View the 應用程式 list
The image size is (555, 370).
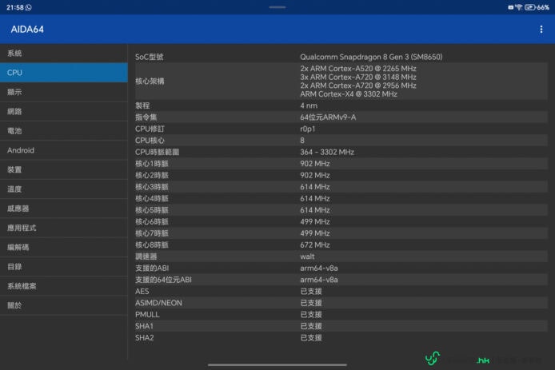pyautogui.click(x=63, y=228)
